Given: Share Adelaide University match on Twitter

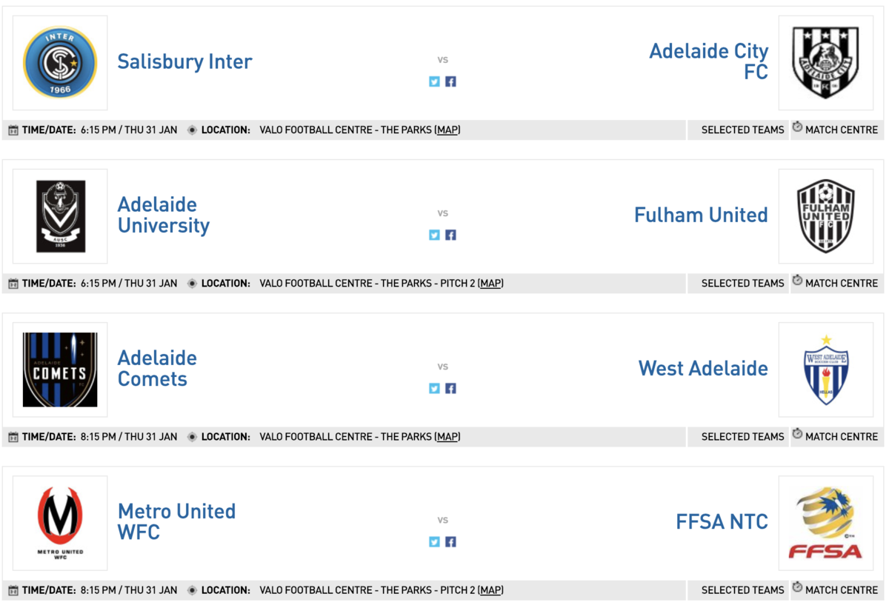Looking at the screenshot, I should pyautogui.click(x=434, y=235).
